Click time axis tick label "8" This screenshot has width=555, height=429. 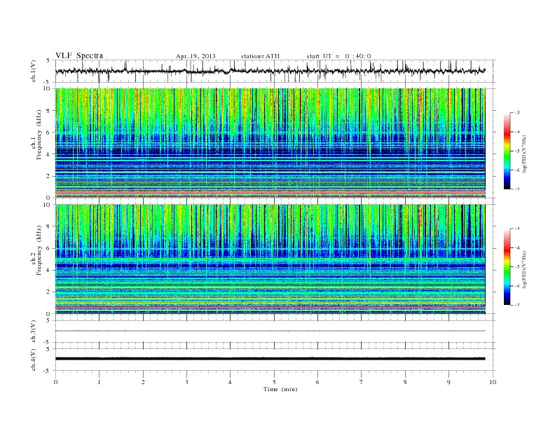[x=405, y=382]
